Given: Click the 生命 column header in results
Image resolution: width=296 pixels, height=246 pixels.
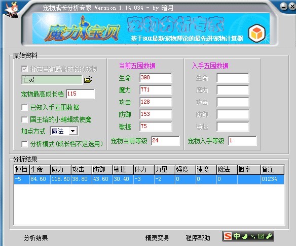Looking at the screenshot, I should (40, 170).
